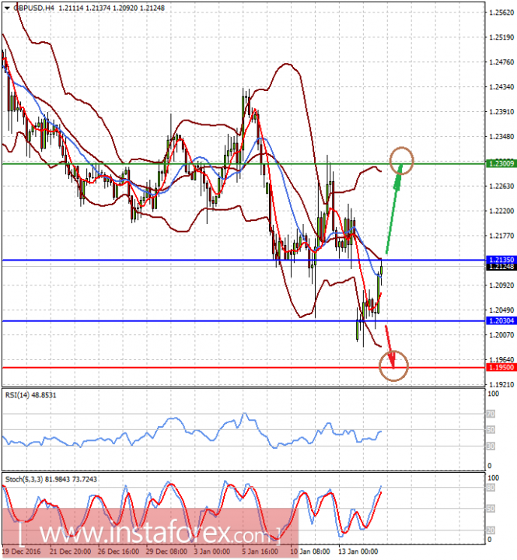Select the current price tag 1.21248
The image size is (517, 560).
[x=499, y=267]
